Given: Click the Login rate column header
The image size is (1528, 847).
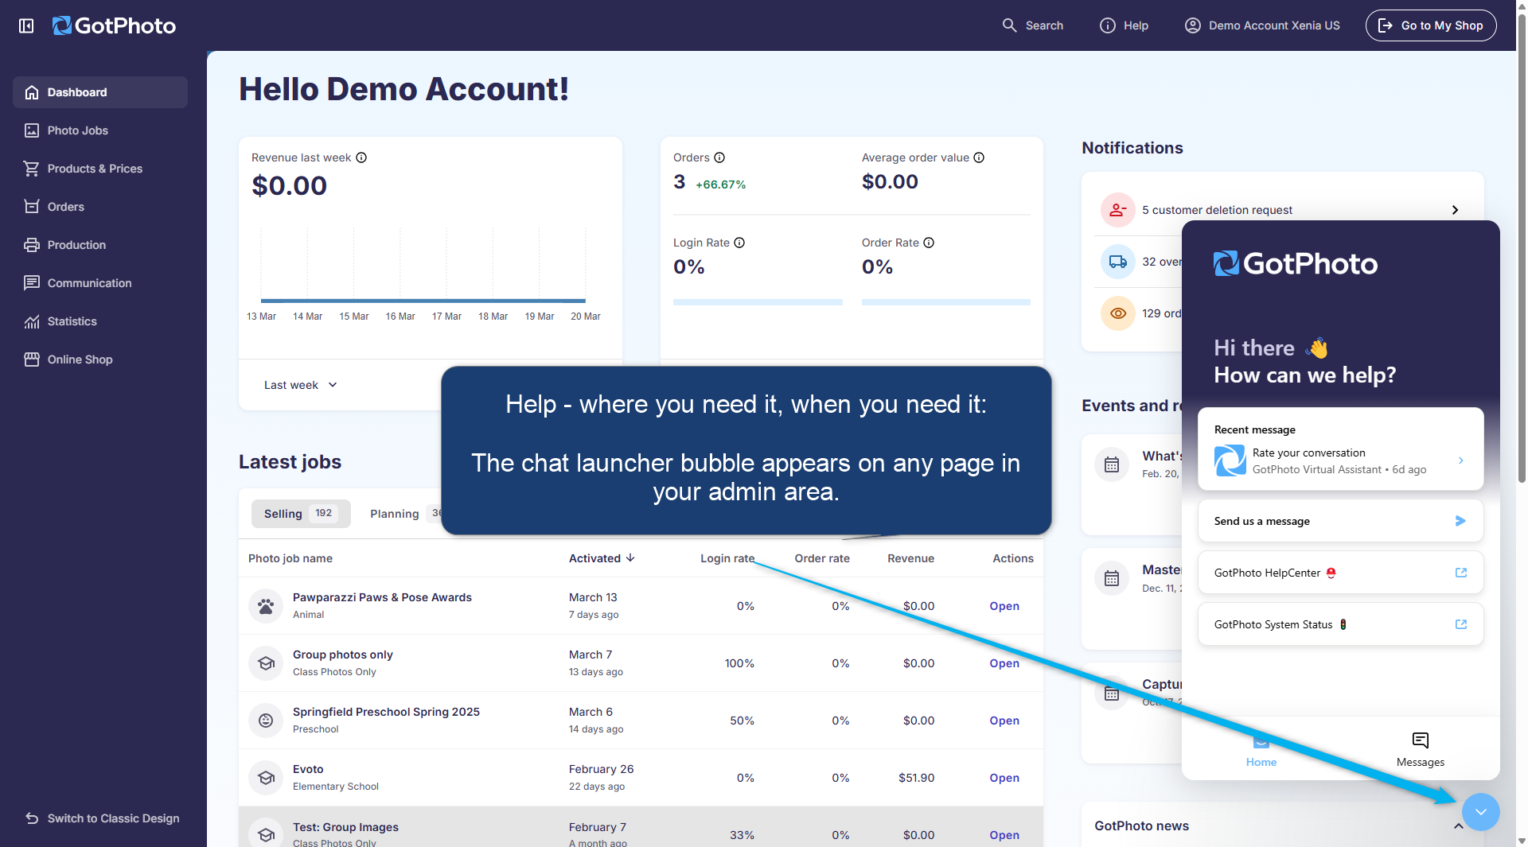Looking at the screenshot, I should click(727, 558).
